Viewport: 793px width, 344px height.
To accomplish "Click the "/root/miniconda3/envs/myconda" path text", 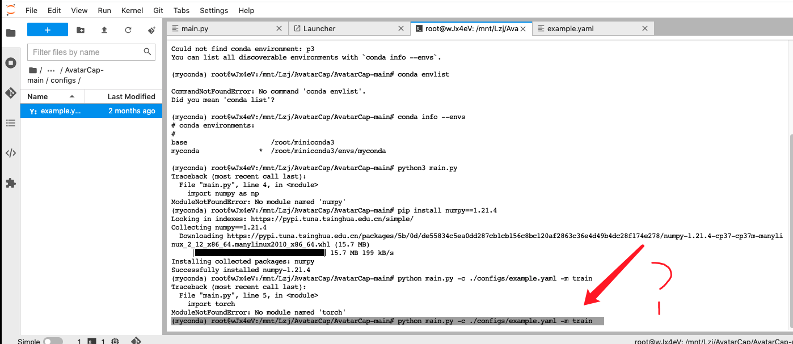I will pyautogui.click(x=328, y=151).
